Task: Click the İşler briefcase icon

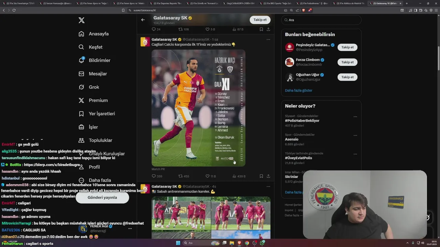Action: pos(81,127)
